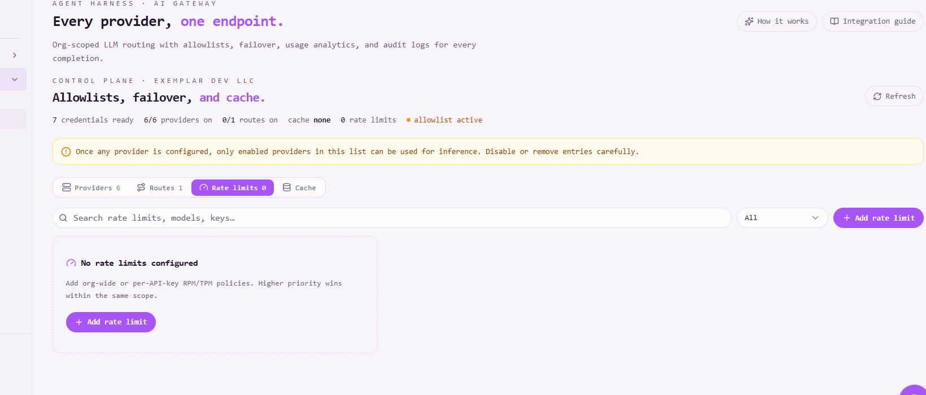The width and height of the screenshot is (926, 395).
Task: Click the purple floating button at bottom-right corner
Action: pos(914,390)
